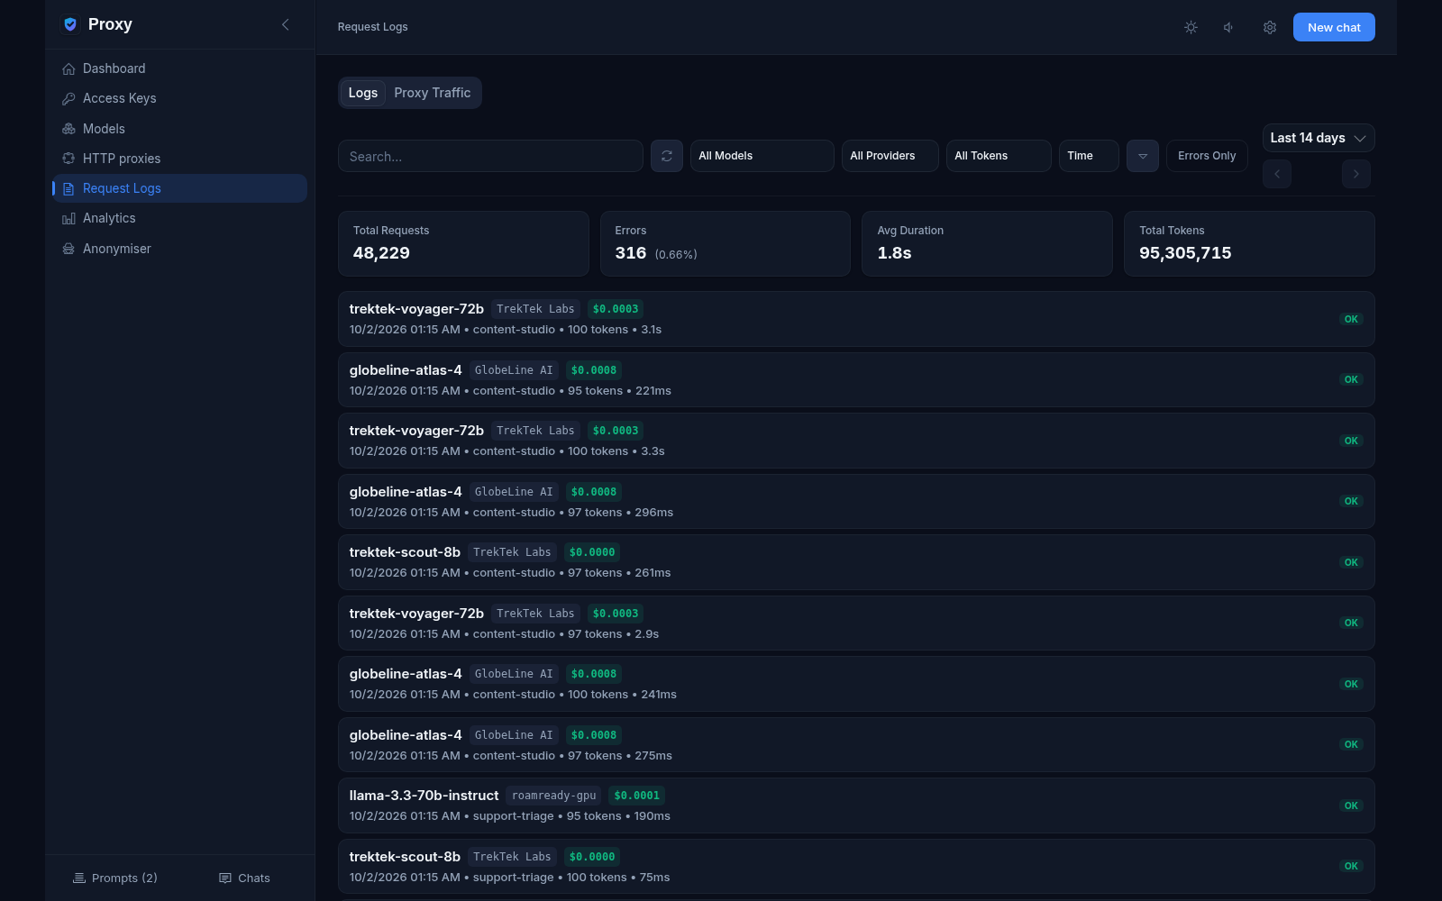1442x901 pixels.
Task: Click the Proxy shield logo icon
Action: pos(70,24)
